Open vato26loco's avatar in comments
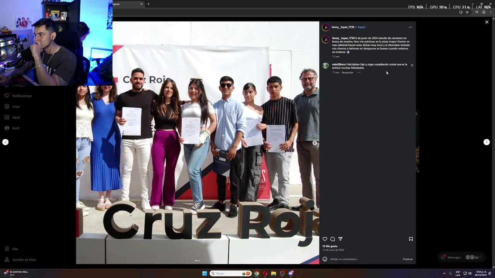The width and height of the screenshot is (495, 278). pyautogui.click(x=326, y=66)
